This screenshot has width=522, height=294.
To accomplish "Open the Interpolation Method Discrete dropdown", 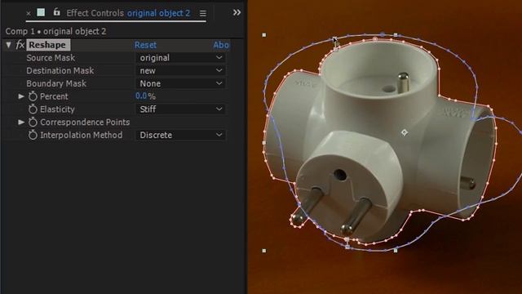I will click(x=181, y=135).
